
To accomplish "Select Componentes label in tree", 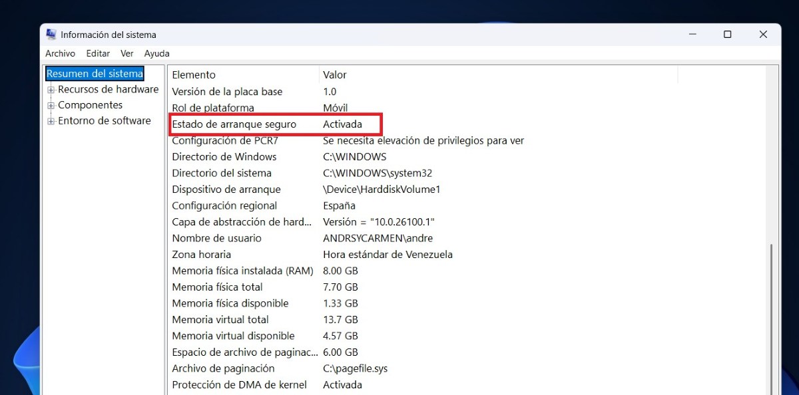I will [x=90, y=105].
